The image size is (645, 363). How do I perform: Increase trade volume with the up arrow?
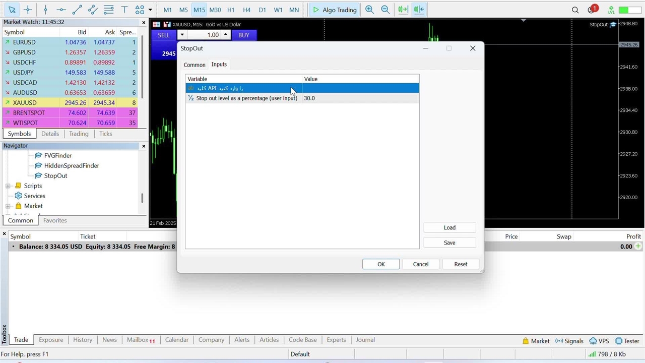[226, 35]
